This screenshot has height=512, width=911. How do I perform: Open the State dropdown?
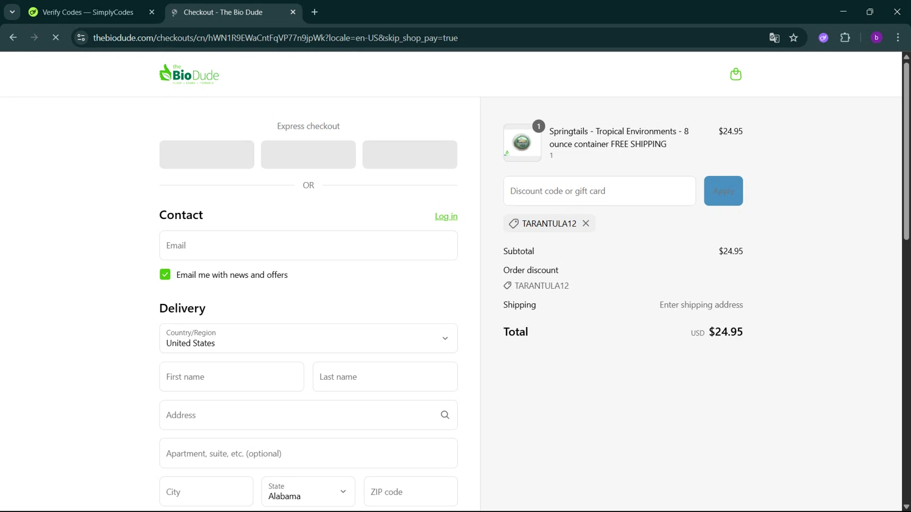(308, 491)
